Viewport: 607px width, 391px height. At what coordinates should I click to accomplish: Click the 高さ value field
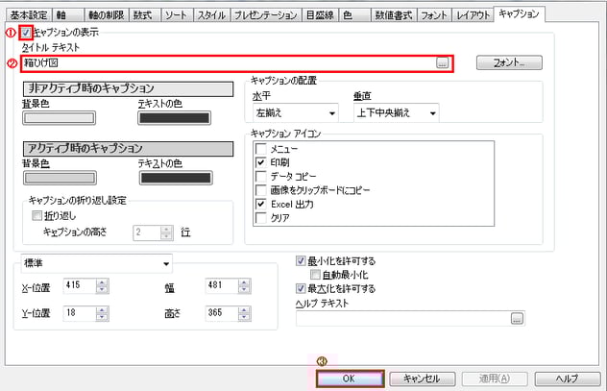pos(222,313)
